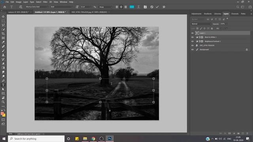Viewport: 253px width, 142px height.
Task: Click the Home icon in options bar
Action: click(x=5, y=7)
